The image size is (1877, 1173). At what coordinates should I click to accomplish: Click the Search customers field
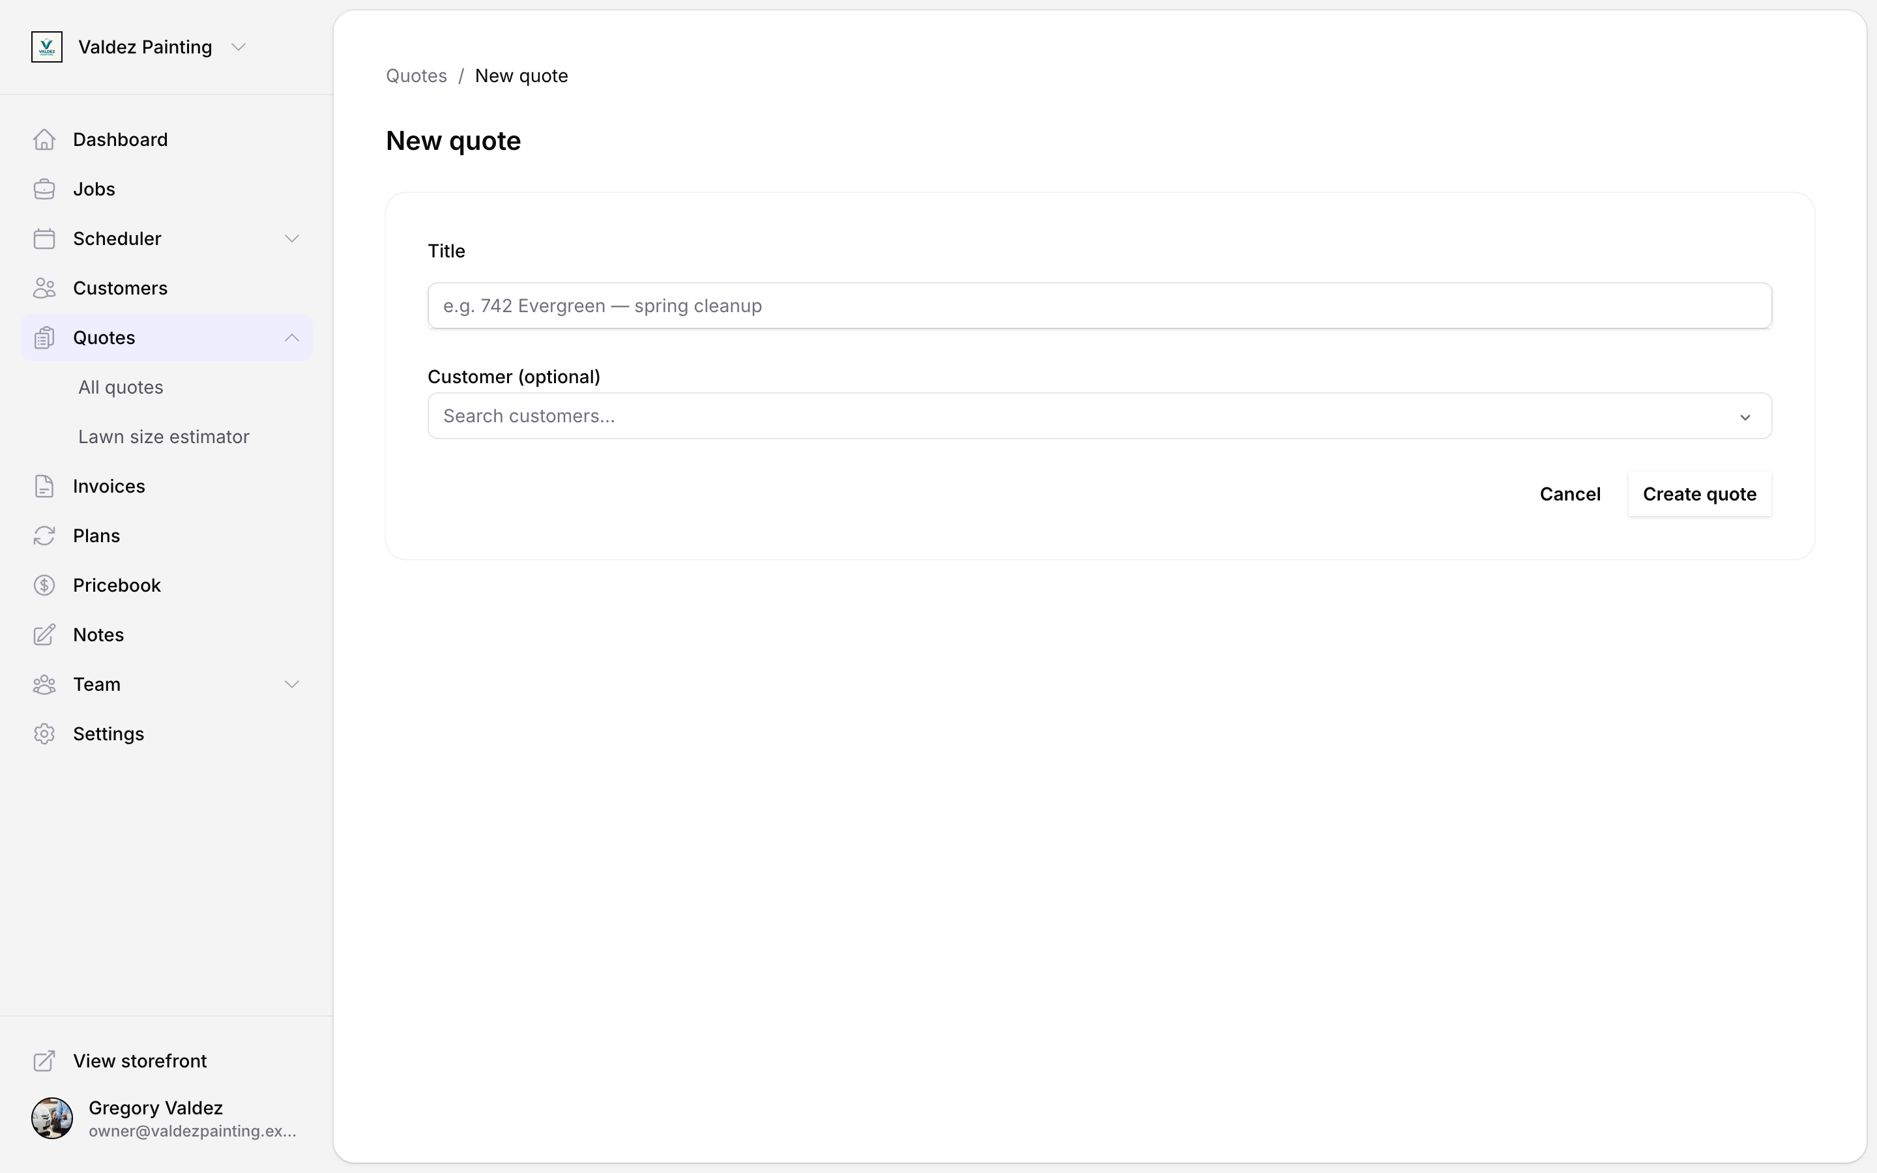pyautogui.click(x=1100, y=416)
